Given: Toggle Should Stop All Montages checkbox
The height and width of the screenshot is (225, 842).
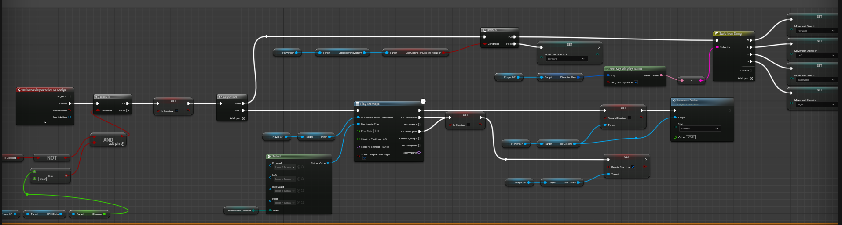Looking at the screenshot, I should [x=364, y=158].
